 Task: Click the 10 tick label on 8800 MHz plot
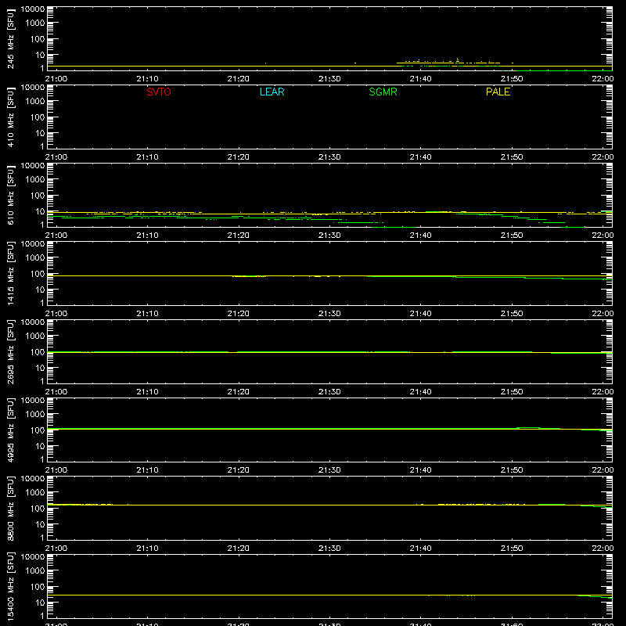(x=40, y=524)
